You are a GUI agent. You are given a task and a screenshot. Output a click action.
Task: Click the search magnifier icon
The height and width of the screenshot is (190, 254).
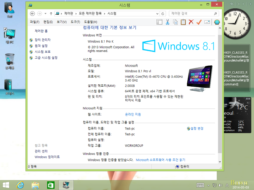pos(215,13)
